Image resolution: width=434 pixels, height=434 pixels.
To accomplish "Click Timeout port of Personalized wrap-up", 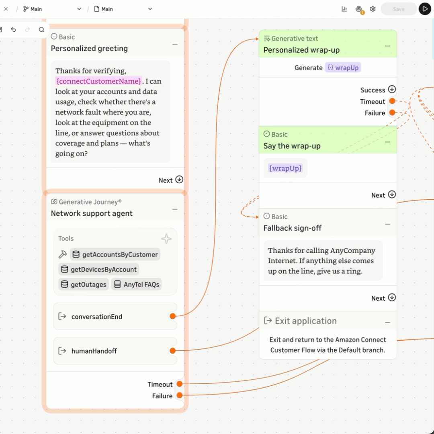I will 392,101.
